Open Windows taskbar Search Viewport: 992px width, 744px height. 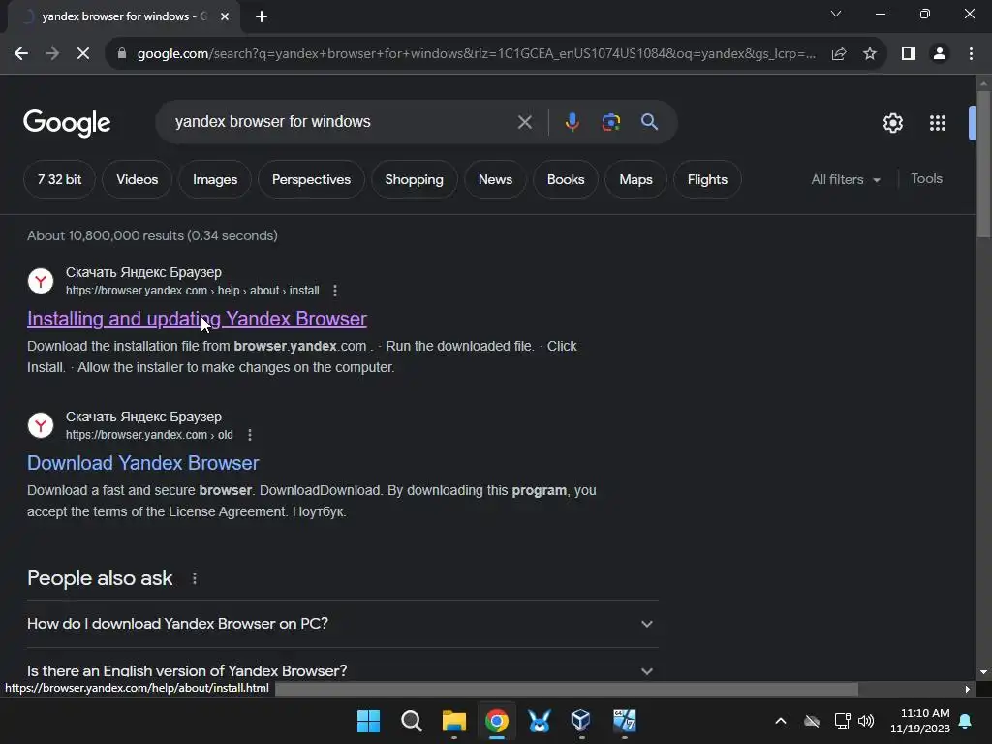click(411, 721)
